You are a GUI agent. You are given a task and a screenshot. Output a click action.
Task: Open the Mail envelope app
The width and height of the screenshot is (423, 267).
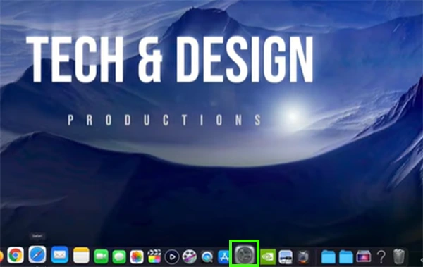59,254
